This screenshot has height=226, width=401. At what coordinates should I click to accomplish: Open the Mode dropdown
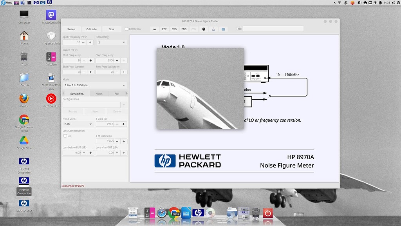(x=94, y=86)
